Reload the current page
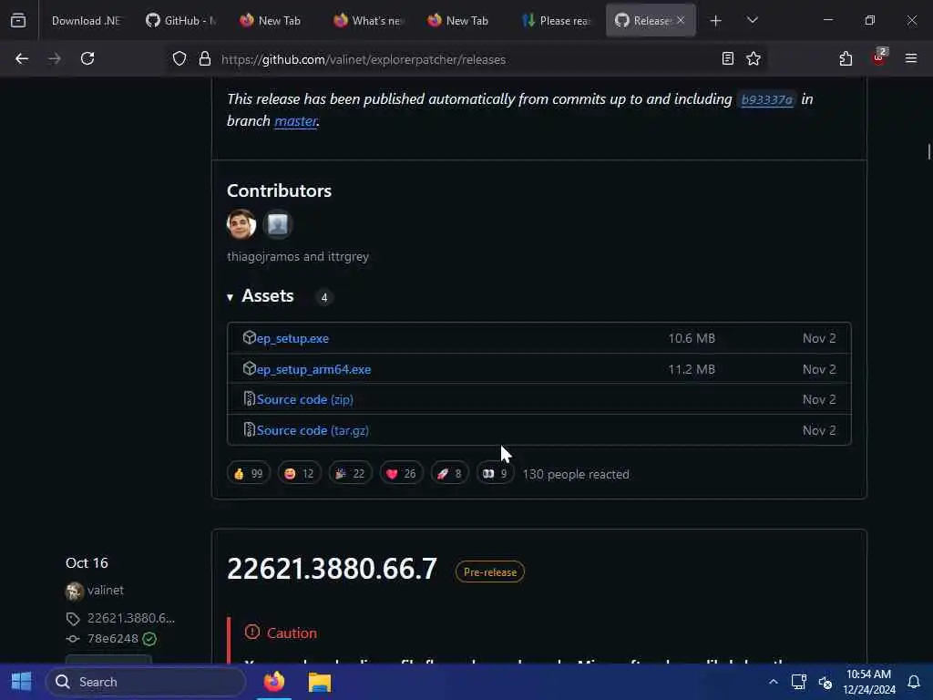The height and width of the screenshot is (700, 933). (87, 58)
